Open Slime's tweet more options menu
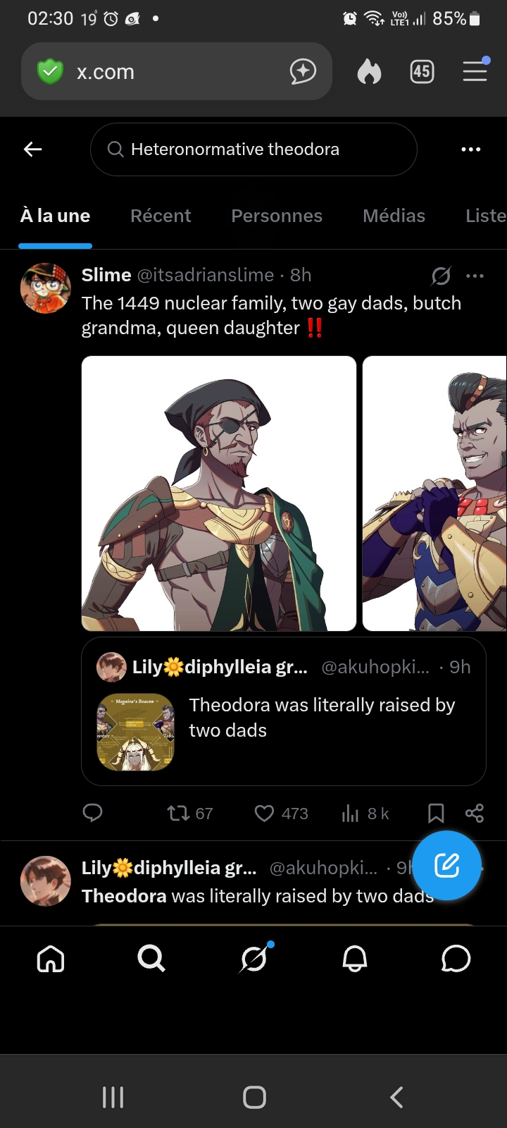 tap(475, 276)
